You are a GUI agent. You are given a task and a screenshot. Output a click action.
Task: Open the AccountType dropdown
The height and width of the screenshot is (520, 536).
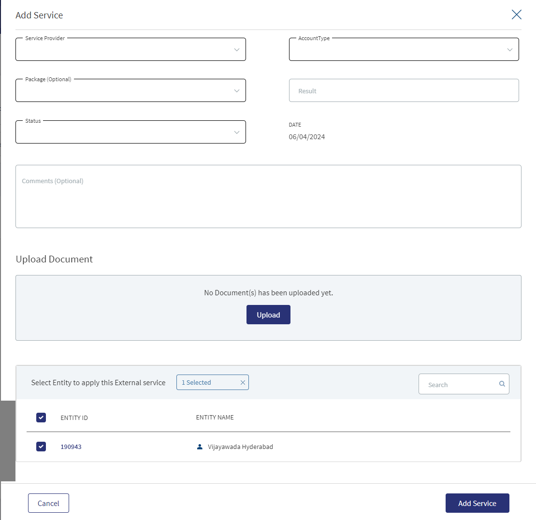click(404, 49)
